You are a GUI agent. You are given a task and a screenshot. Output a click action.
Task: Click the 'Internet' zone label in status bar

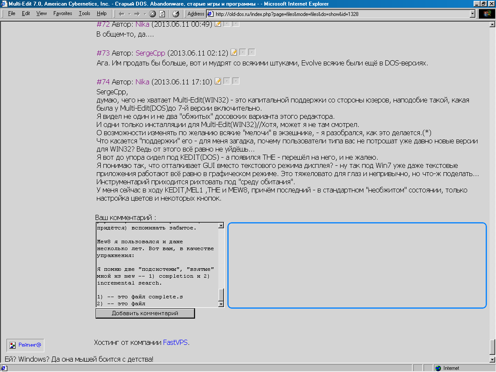[451, 368]
